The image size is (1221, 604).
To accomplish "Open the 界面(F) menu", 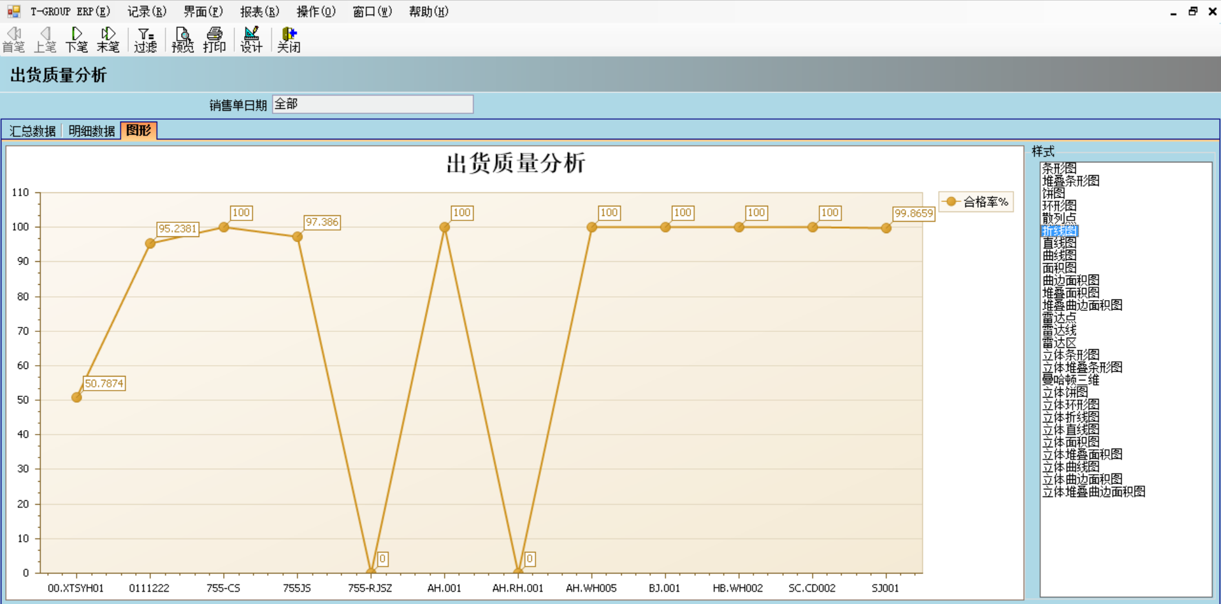I will pos(203,11).
